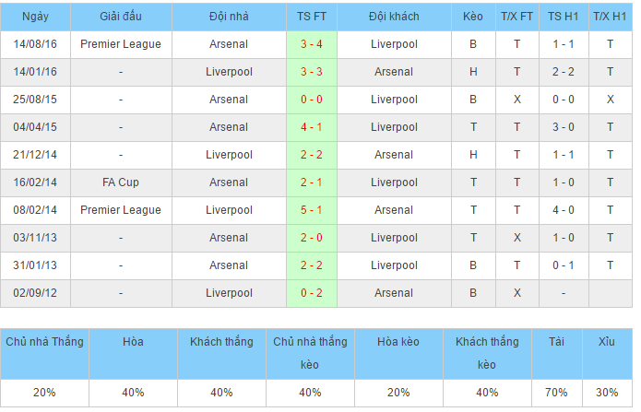
Task: Select the T/X H1 column header
Action: [x=610, y=18]
